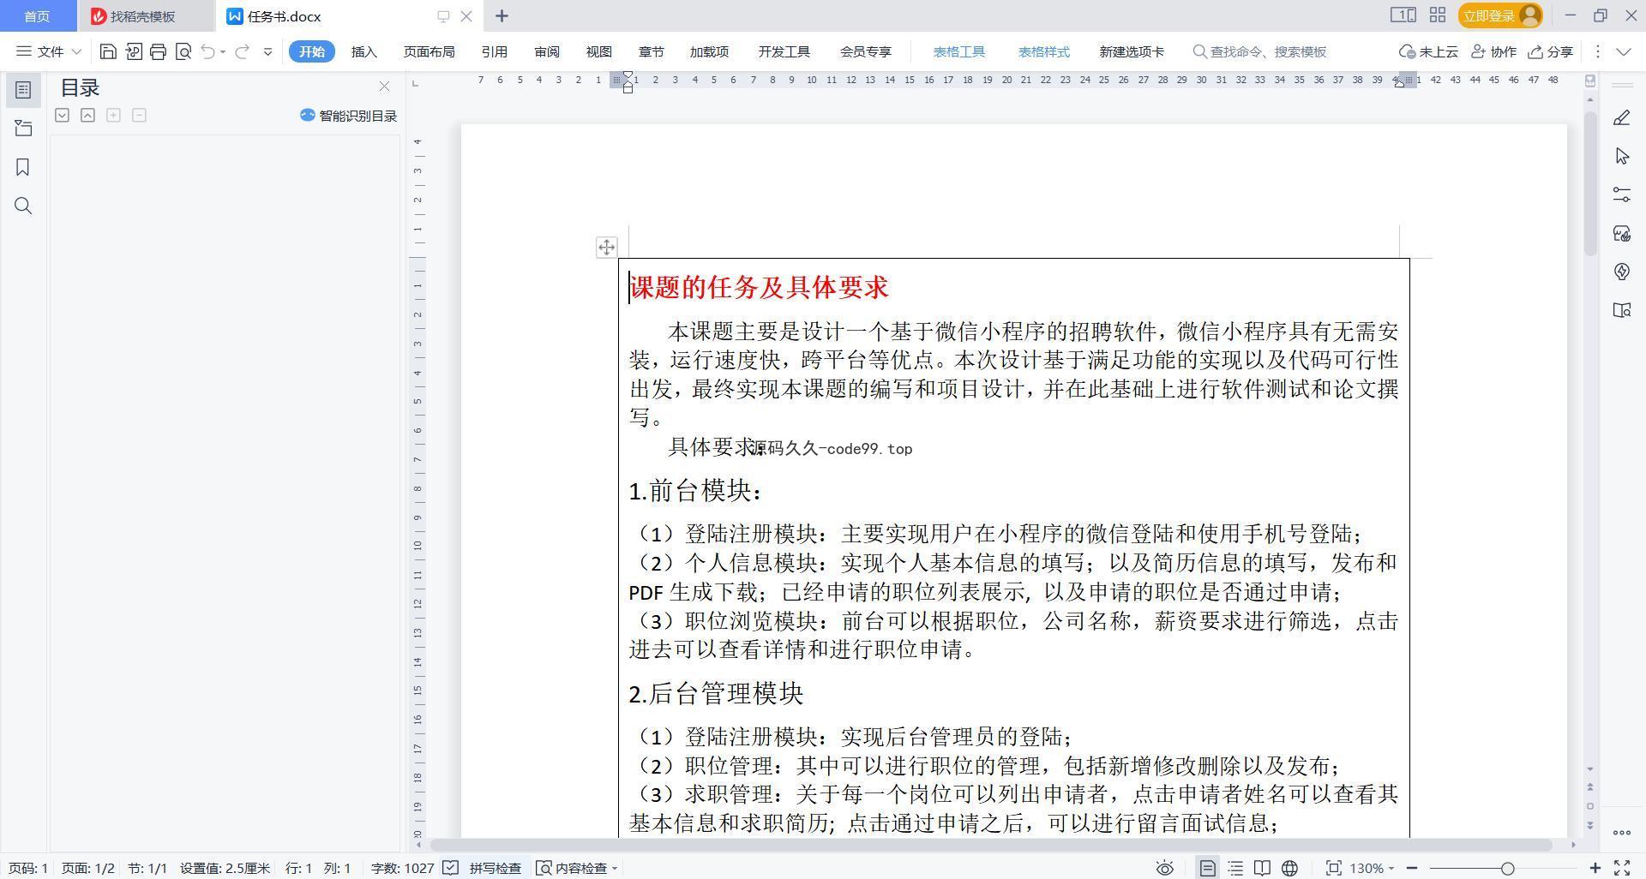Image resolution: width=1646 pixels, height=879 pixels.
Task: Switch to outline view in the status bar
Action: 1235,868
